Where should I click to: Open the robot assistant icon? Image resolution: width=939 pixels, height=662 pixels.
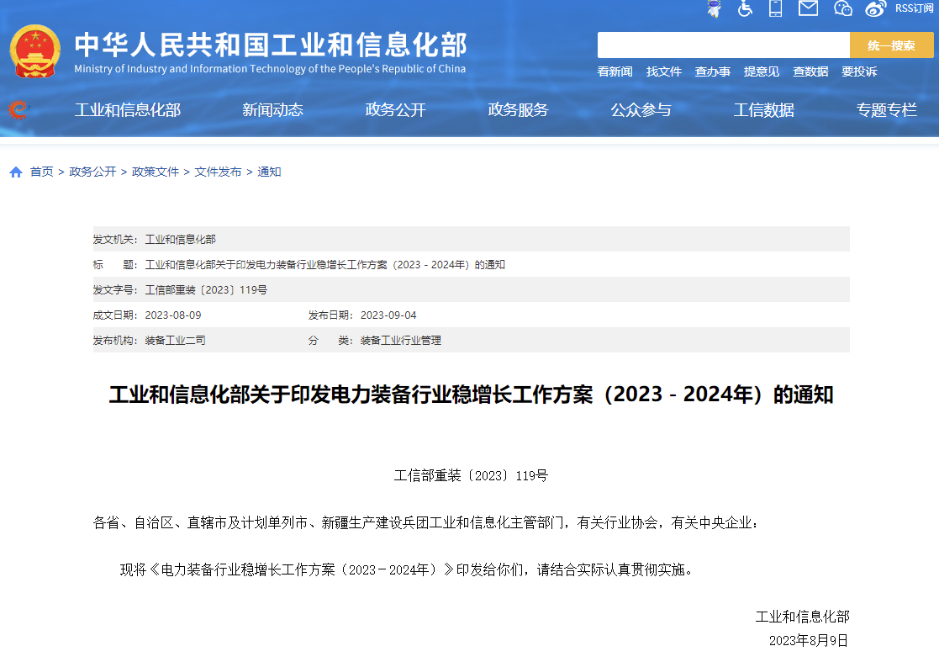714,8
